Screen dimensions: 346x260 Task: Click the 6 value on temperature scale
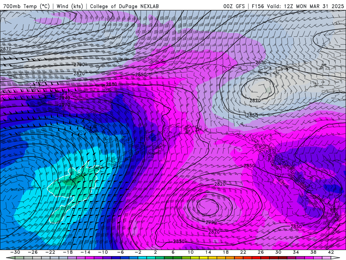point(173,252)
